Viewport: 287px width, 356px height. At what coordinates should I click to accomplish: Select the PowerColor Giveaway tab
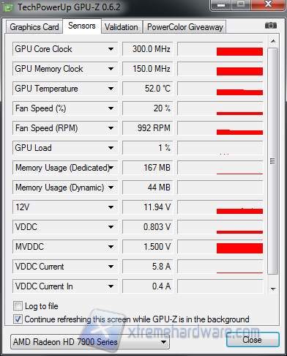tap(185, 27)
